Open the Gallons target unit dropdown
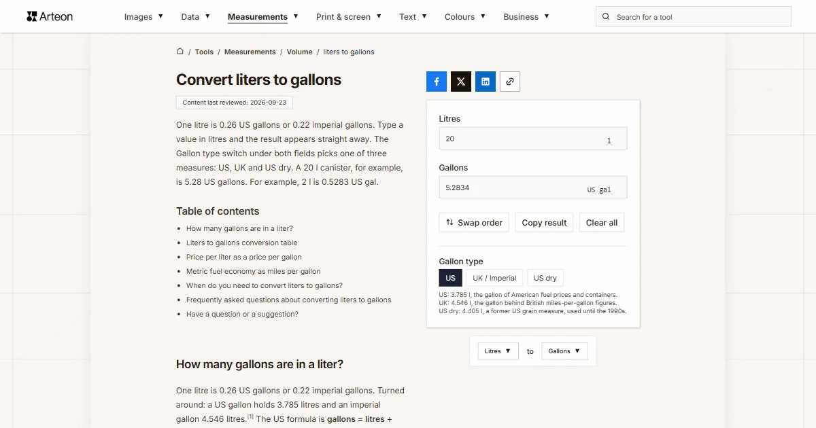Image resolution: width=816 pixels, height=428 pixels. 564,351
